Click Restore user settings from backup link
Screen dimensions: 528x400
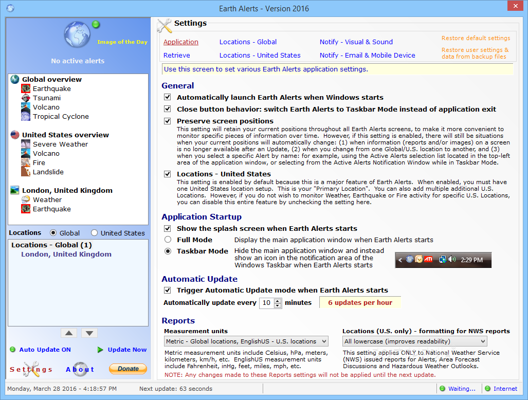point(475,53)
